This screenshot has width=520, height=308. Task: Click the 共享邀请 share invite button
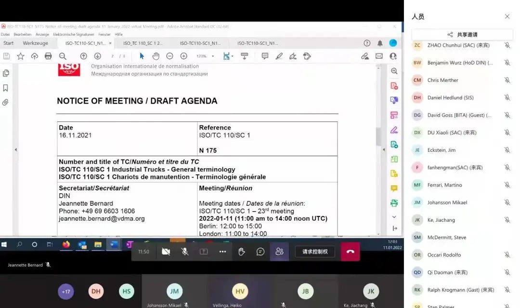coord(462,35)
